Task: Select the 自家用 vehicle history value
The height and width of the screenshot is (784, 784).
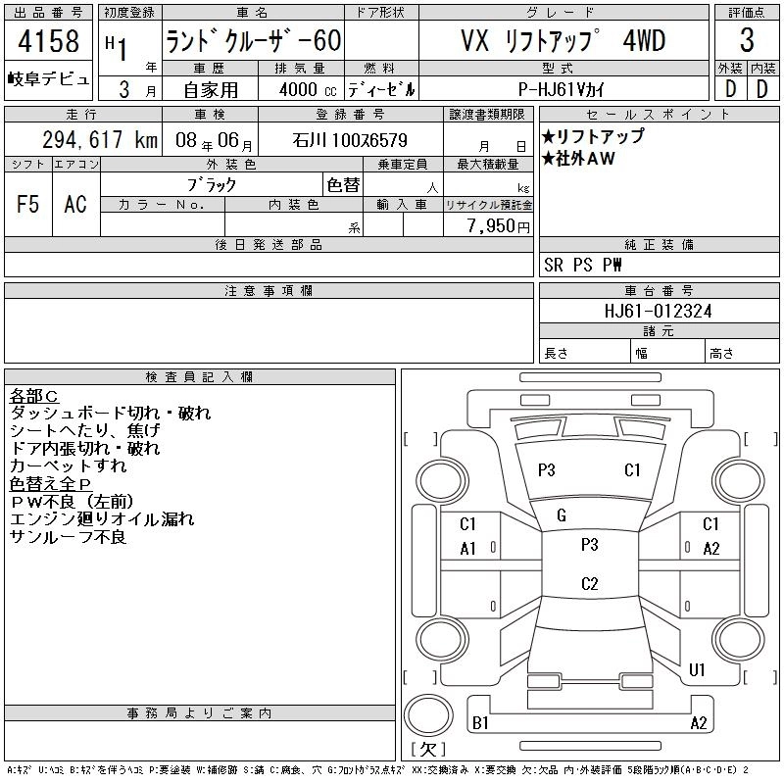Action: pos(210,90)
